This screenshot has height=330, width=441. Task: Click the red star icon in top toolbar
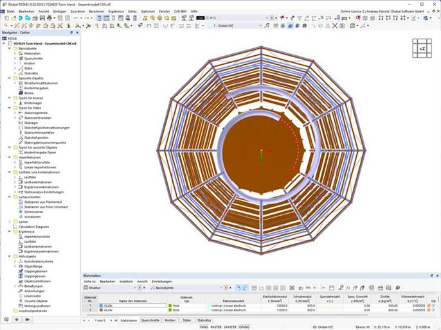coord(282,18)
